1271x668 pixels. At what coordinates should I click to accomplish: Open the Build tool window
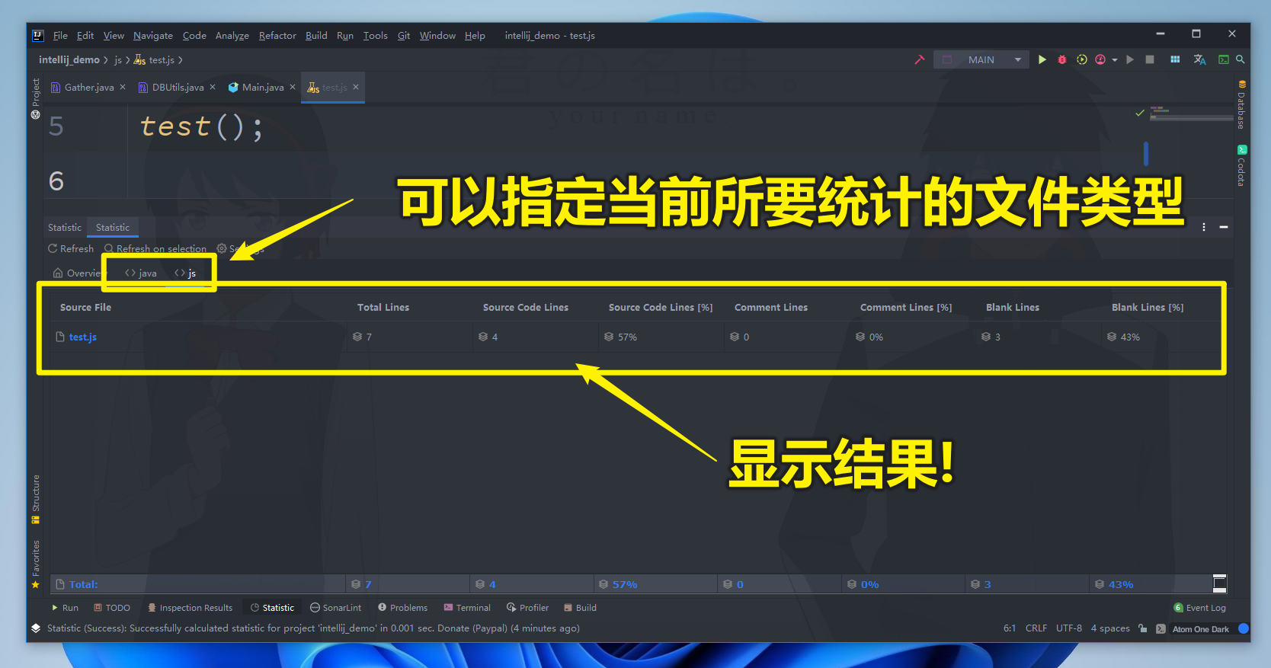[580, 608]
